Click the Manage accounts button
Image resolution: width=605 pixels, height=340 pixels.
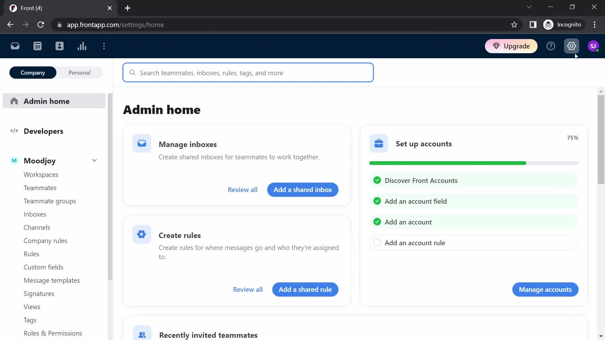click(x=546, y=289)
